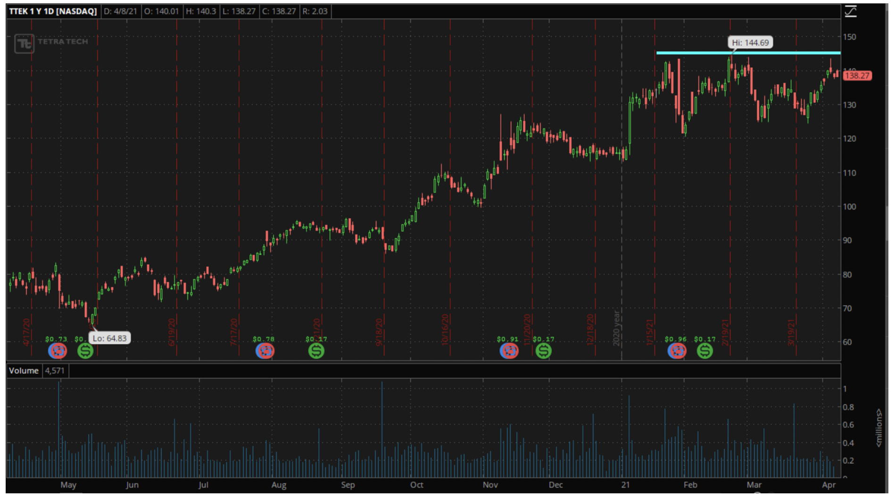Click the L: 138.27 low value in header
This screenshot has width=895, height=499.
point(239,11)
